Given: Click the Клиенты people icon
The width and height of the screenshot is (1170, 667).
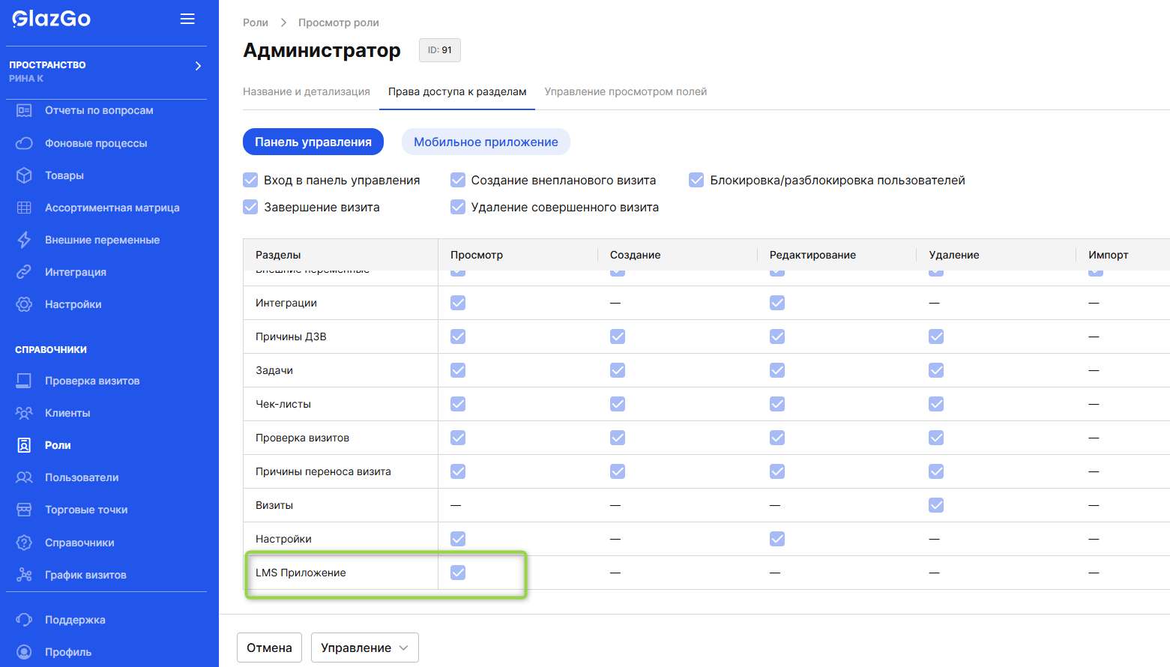Looking at the screenshot, I should point(24,413).
